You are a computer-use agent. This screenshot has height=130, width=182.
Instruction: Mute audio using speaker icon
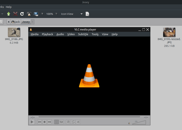pyautogui.click(x=129, y=123)
